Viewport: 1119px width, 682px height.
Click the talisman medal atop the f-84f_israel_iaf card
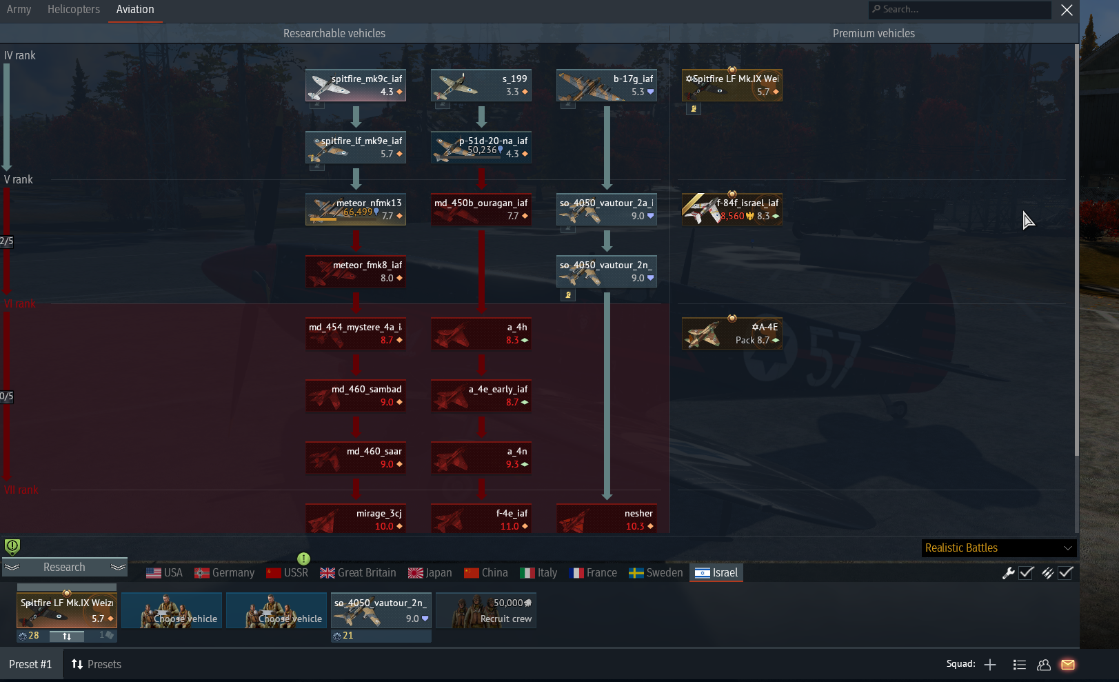(x=732, y=194)
